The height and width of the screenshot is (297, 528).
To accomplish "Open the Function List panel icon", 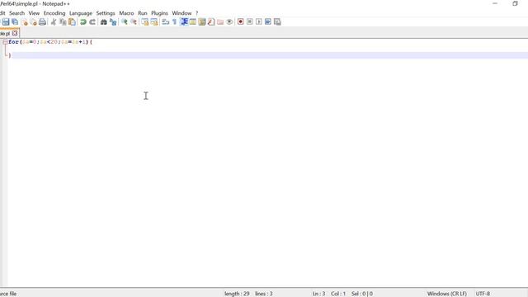I will (211, 22).
